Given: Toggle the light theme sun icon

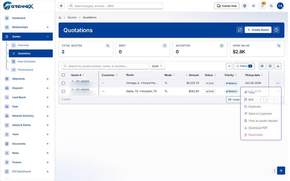Looking at the screenshot, I should [253, 6].
